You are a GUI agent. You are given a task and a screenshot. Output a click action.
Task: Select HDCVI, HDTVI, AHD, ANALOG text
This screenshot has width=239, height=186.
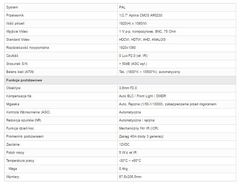click(142, 40)
